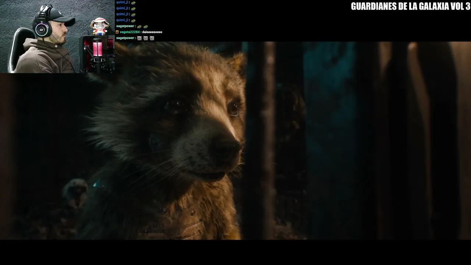471x265 pixels.
Task: Click the streamer webcam overlay
Action: (x=57, y=36)
